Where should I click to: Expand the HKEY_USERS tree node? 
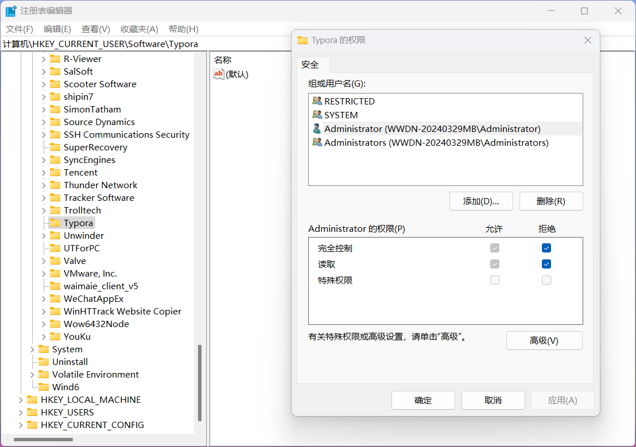pos(21,413)
